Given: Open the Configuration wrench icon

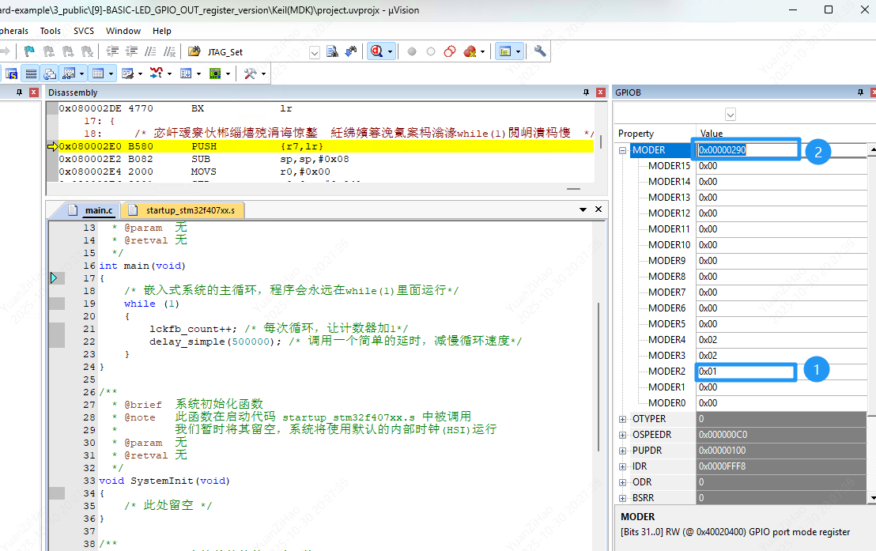Looking at the screenshot, I should point(540,51).
